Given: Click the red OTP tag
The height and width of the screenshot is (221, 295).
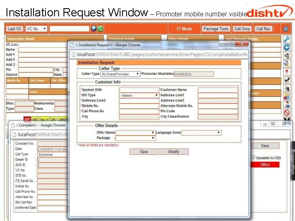Looking at the screenshot, I should 27,119.
